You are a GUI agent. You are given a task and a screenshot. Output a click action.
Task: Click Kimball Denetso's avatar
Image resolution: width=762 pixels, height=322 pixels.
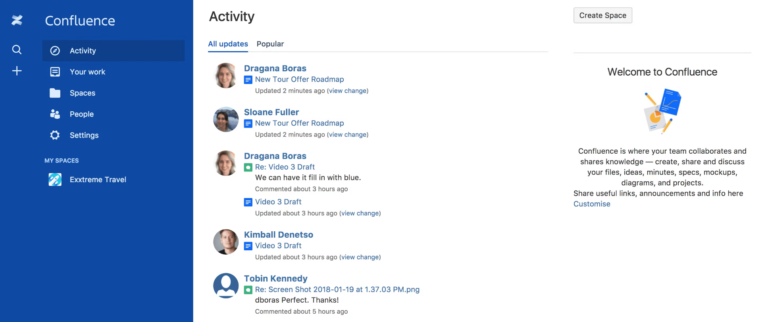(x=226, y=242)
